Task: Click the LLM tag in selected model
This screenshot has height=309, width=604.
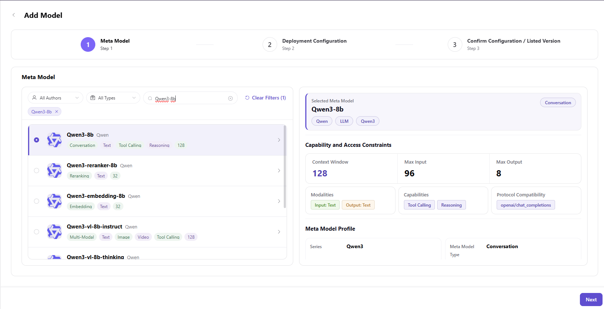Action: pos(344,121)
